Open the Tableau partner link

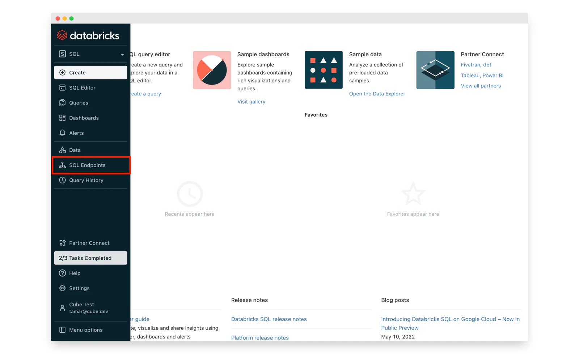coord(470,75)
